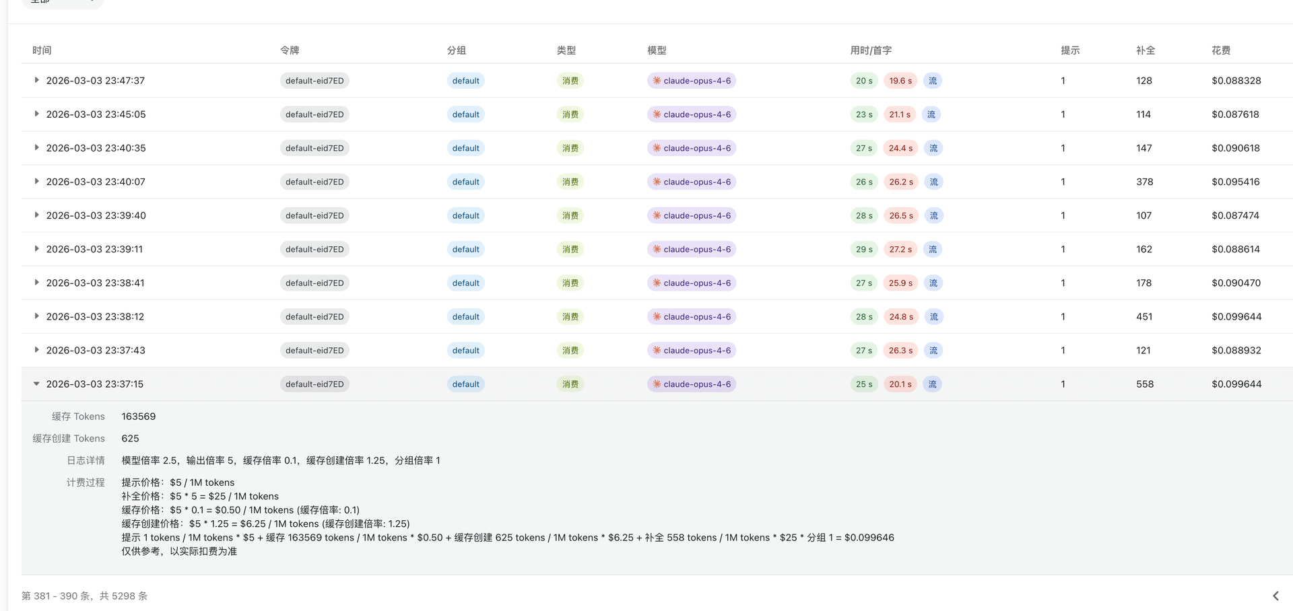Viewport: 1293px width, 611px height.
Task: Open the 23:38:12 row details
Action: (36, 316)
